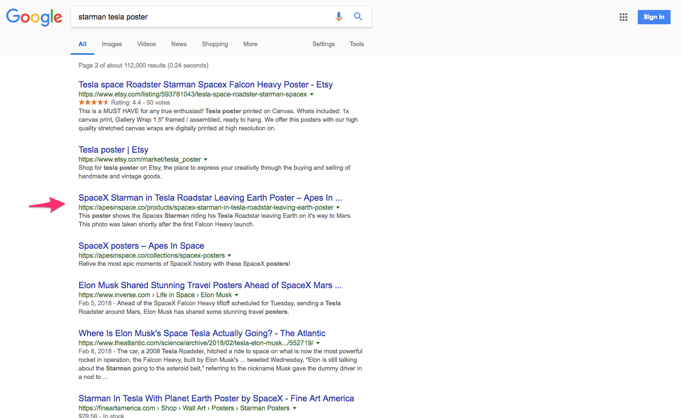Open SpaceX Starman Leaving Earth Poster result
The height and width of the screenshot is (418, 682).
210,198
